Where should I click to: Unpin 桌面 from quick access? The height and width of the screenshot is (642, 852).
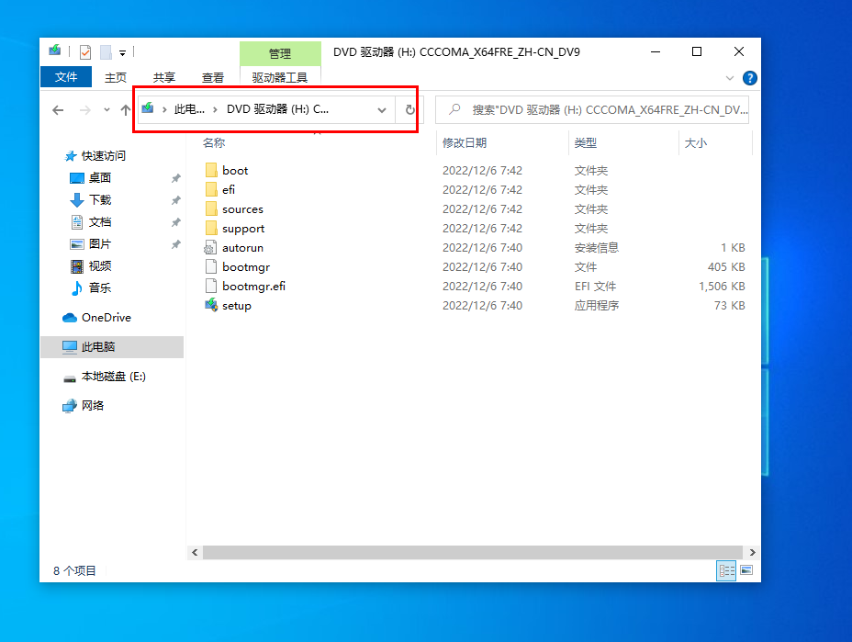(x=175, y=177)
